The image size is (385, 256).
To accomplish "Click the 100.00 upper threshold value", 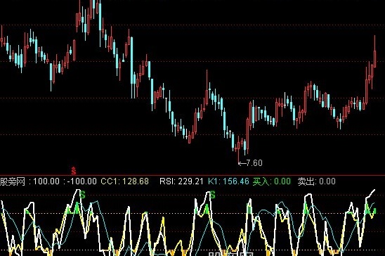I will pos(46,181).
